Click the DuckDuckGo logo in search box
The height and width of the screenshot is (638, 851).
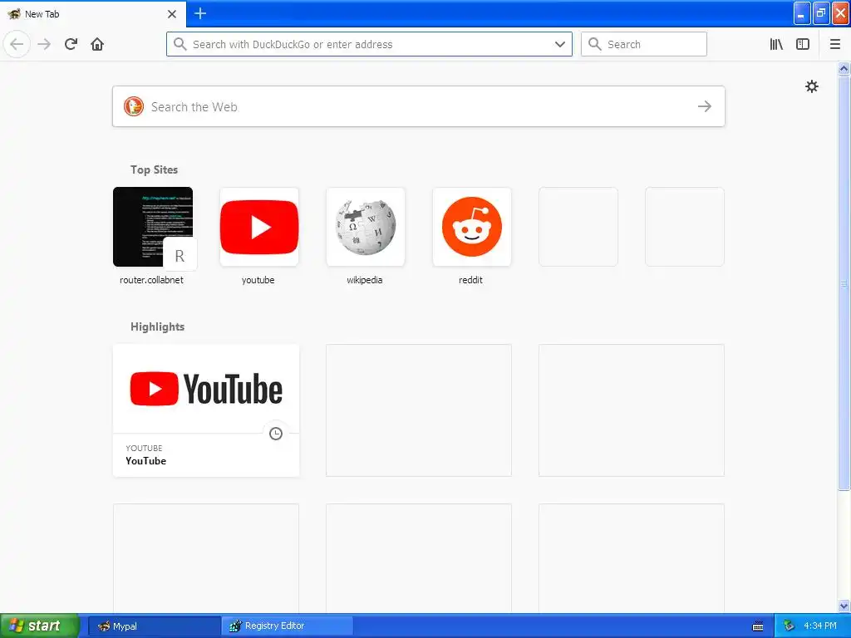[134, 106]
